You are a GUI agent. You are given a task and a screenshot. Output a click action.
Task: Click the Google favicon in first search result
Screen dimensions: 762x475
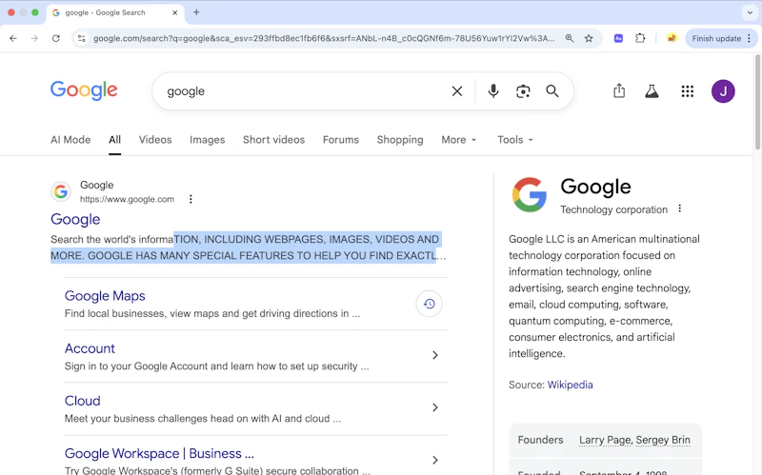pyautogui.click(x=61, y=191)
